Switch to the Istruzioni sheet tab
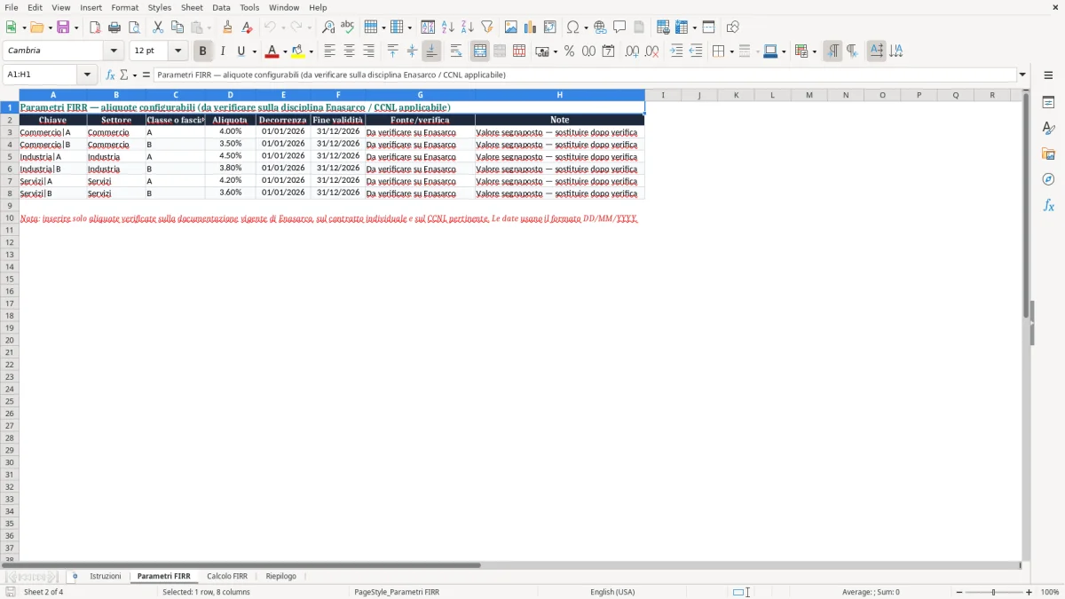Image resolution: width=1065 pixels, height=599 pixels. click(106, 577)
